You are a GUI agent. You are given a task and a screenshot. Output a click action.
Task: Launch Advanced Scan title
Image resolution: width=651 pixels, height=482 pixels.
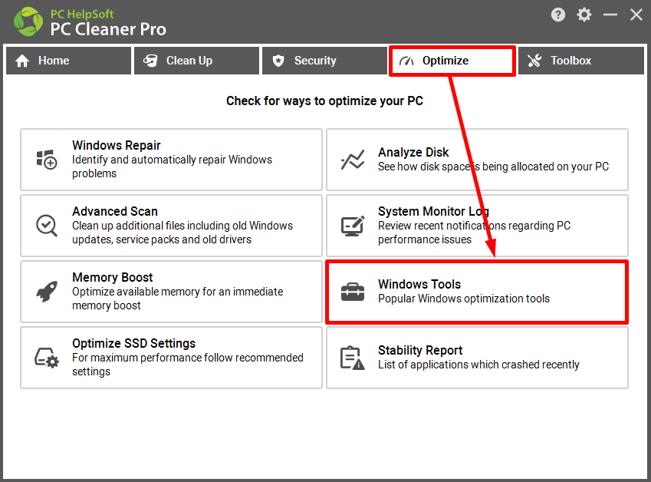[115, 212]
